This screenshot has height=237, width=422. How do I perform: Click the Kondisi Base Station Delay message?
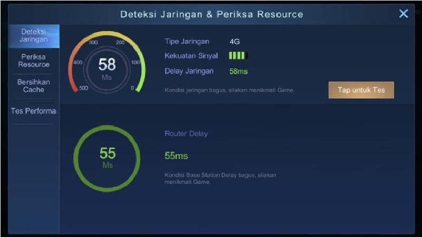(220, 179)
